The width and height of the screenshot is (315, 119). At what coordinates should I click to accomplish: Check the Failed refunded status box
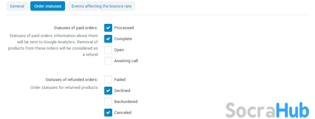[108, 79]
